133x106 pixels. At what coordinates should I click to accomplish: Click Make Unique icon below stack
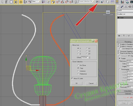[128, 36]
